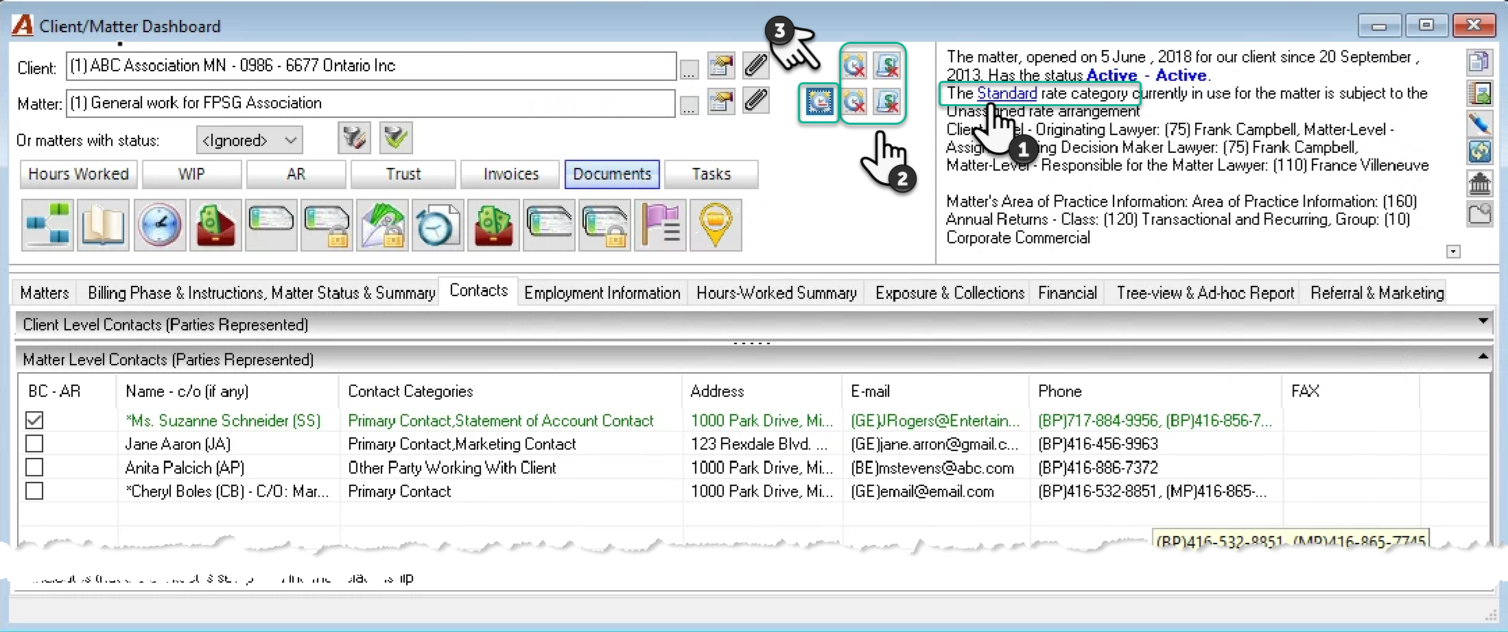Open the Hours-Worked Summary tab
The width and height of the screenshot is (1508, 632).
[777, 293]
